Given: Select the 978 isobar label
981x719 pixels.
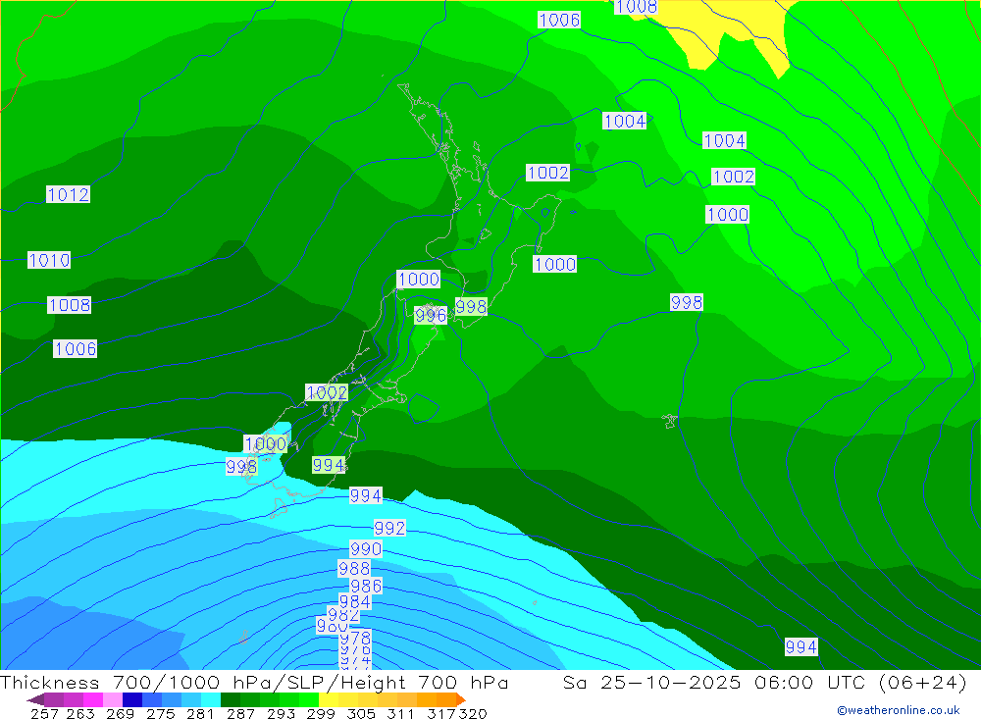Looking at the screenshot, I should tap(355, 639).
